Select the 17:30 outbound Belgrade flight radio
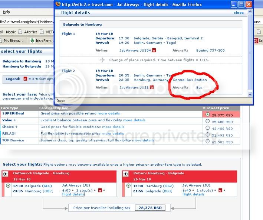263x220 pixels. coord(8,186)
